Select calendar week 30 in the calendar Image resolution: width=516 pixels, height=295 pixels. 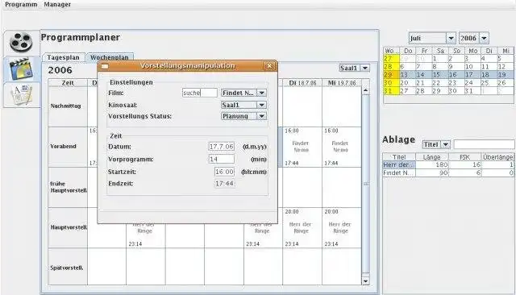[x=391, y=83]
